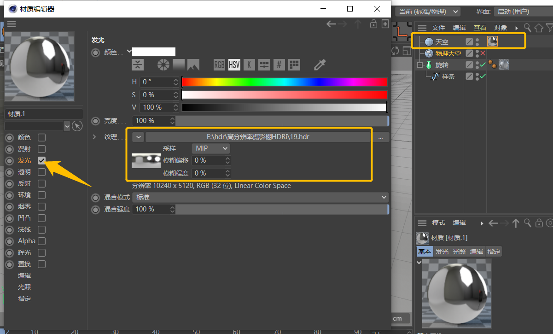553x334 pixels.
Task: Open the object manager hamburger menu
Action: coord(422,28)
